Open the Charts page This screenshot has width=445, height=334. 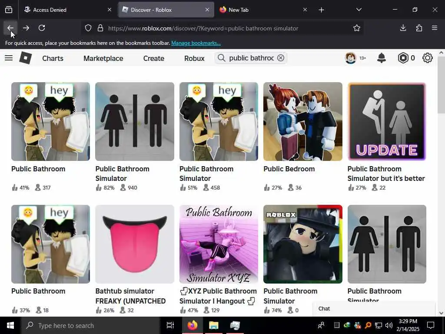(x=53, y=58)
